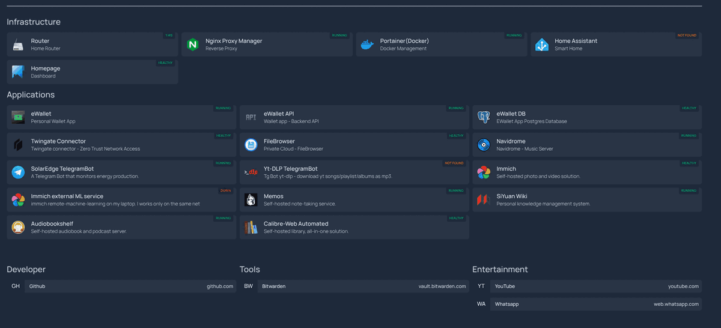Screen dimensions: 721x328
Task: Click the SolarEdge TelegramBot Telegram icon
Action: (x=18, y=172)
